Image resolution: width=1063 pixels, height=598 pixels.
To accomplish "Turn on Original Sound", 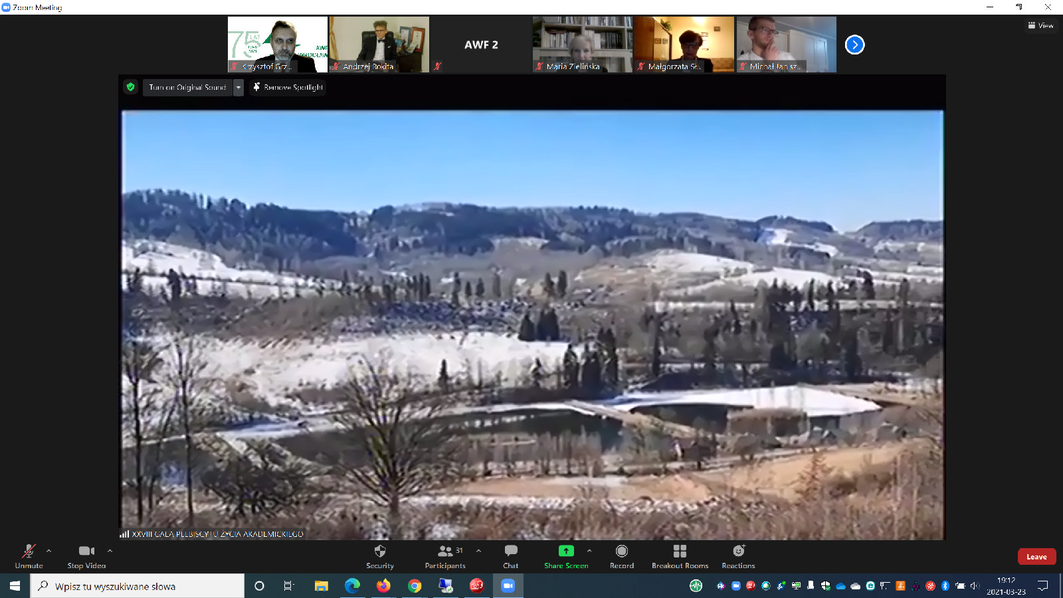I will [x=187, y=87].
